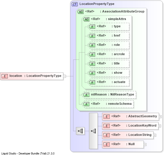Viewport: 164px width, 155px height.
Task: Select the AG icon beside AssociationAttributeGroup
Action: coord(80,12)
